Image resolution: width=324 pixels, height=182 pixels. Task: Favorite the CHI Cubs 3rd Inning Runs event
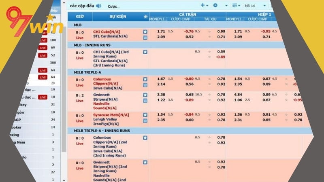[x=145, y=52]
